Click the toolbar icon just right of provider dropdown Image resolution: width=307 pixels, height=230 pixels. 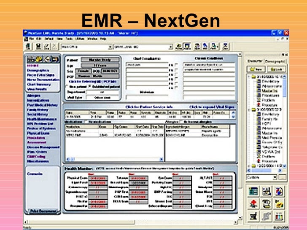pyautogui.click(x=178, y=46)
